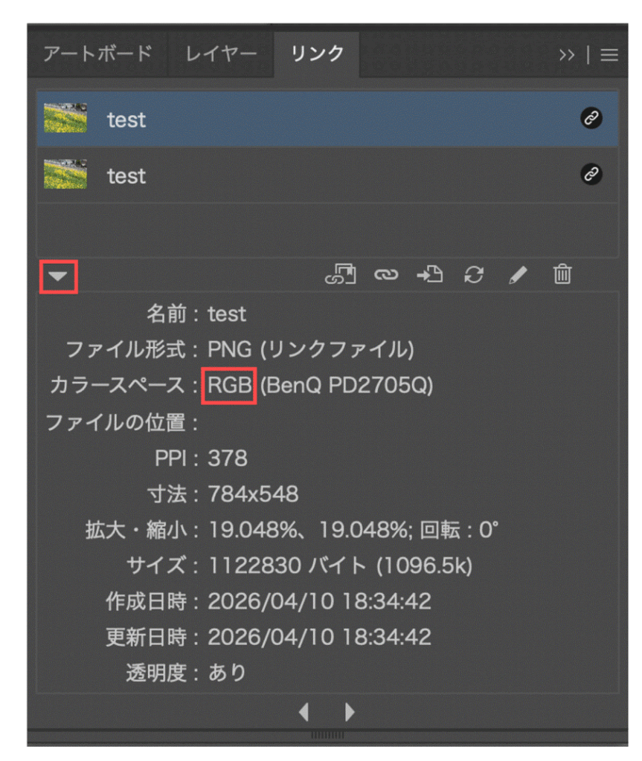642x761 pixels.
Task: Click the Relink chain icon
Action: pos(386,275)
